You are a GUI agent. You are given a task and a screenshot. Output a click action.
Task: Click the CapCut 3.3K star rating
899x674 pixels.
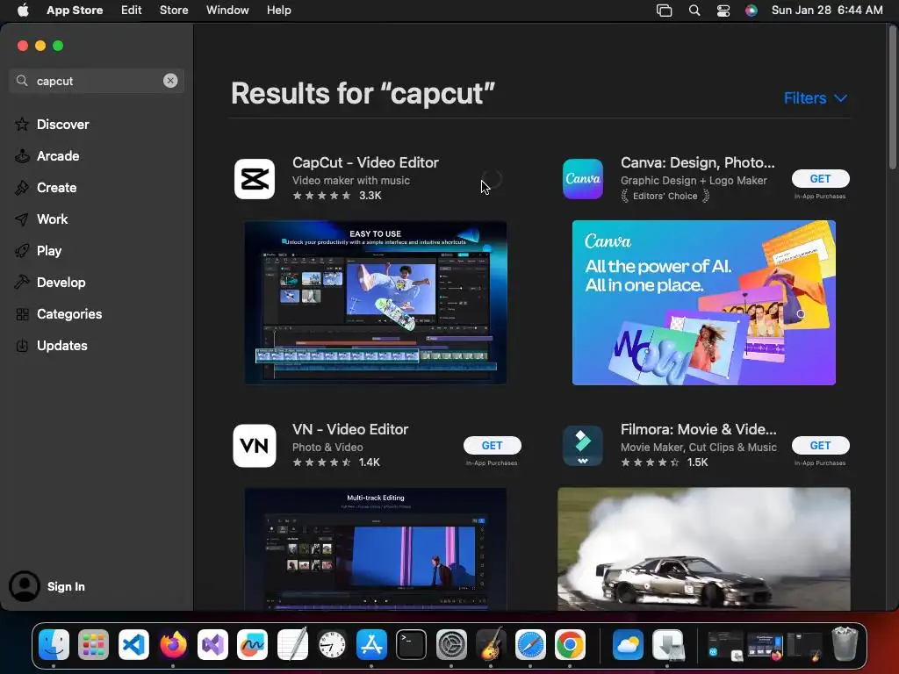[336, 196]
